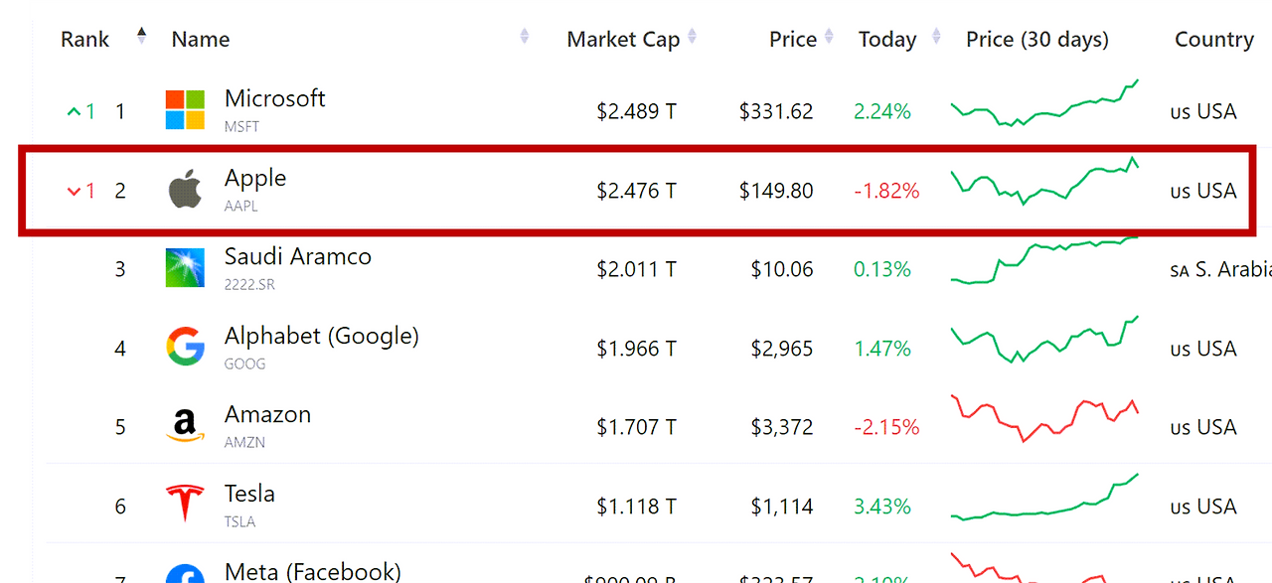This screenshot has width=1272, height=583.
Task: Click the Tesla 30-day price chart
Action: coord(1044,497)
